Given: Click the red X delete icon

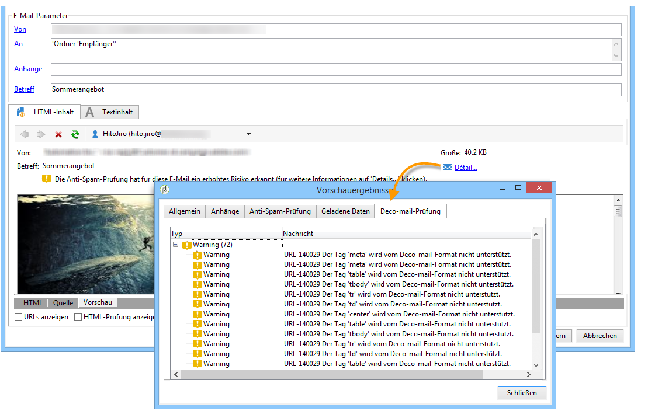Looking at the screenshot, I should (x=58, y=134).
